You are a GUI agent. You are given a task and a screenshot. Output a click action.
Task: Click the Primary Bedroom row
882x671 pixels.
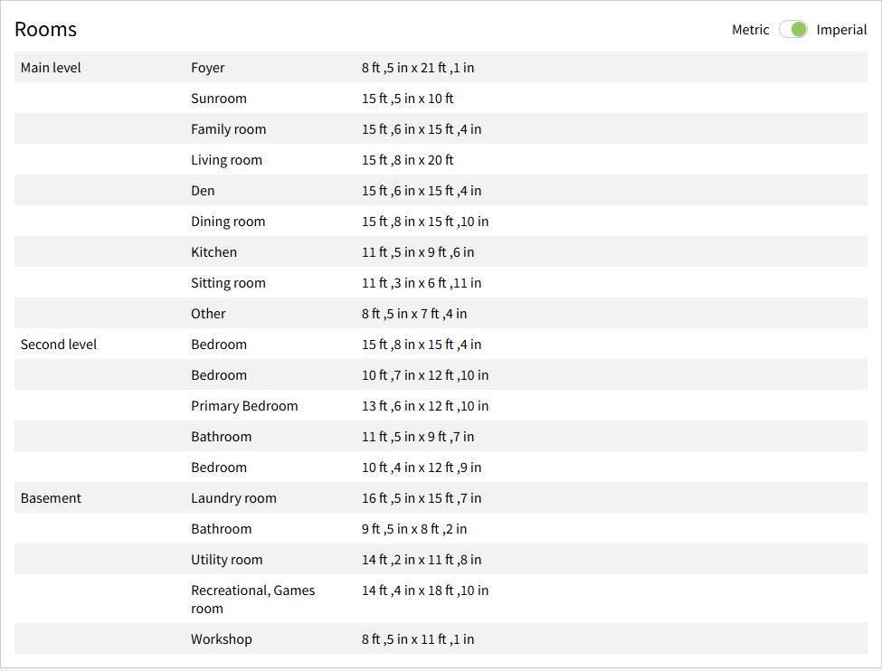pyautogui.click(x=244, y=406)
